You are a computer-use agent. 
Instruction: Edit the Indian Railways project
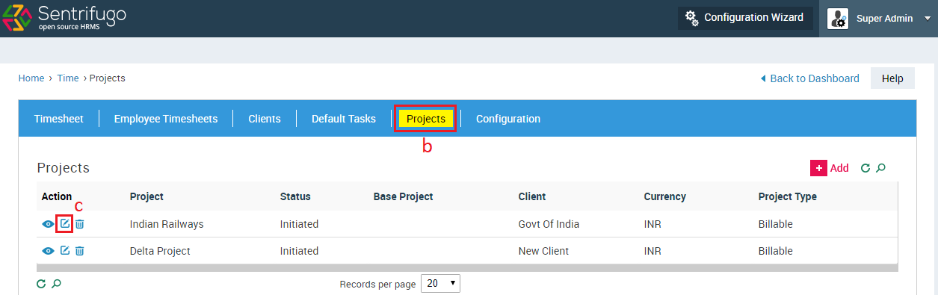pyautogui.click(x=64, y=223)
